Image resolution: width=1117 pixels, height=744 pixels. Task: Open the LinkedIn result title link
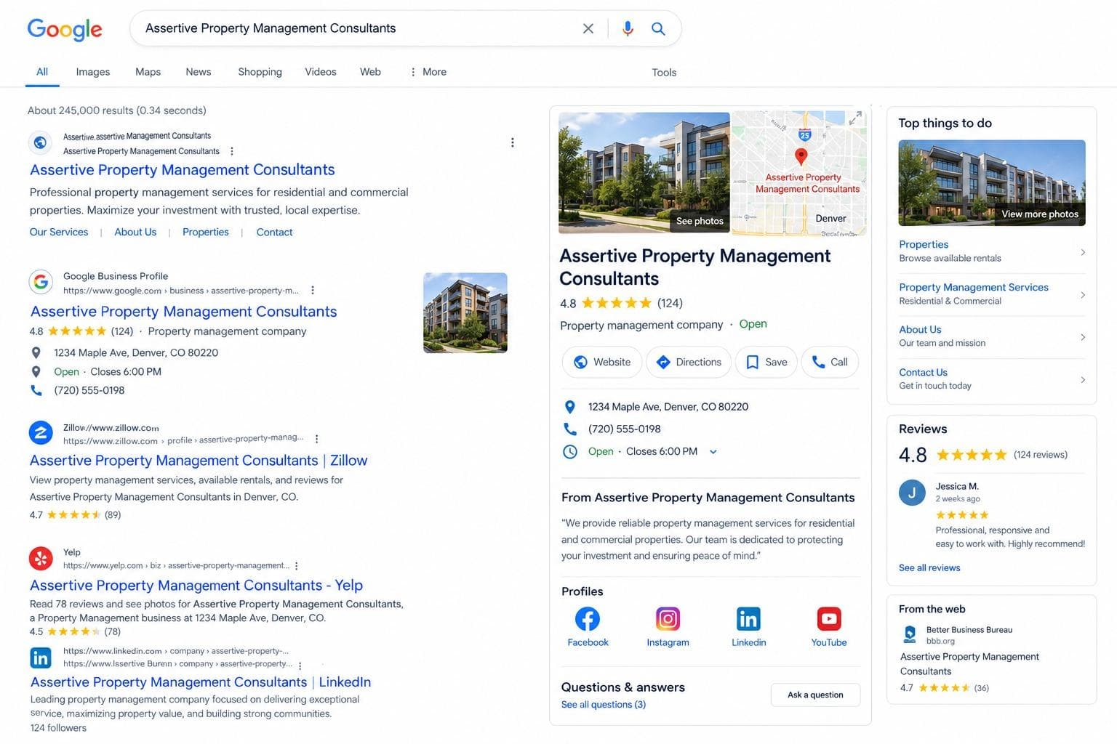[201, 682]
